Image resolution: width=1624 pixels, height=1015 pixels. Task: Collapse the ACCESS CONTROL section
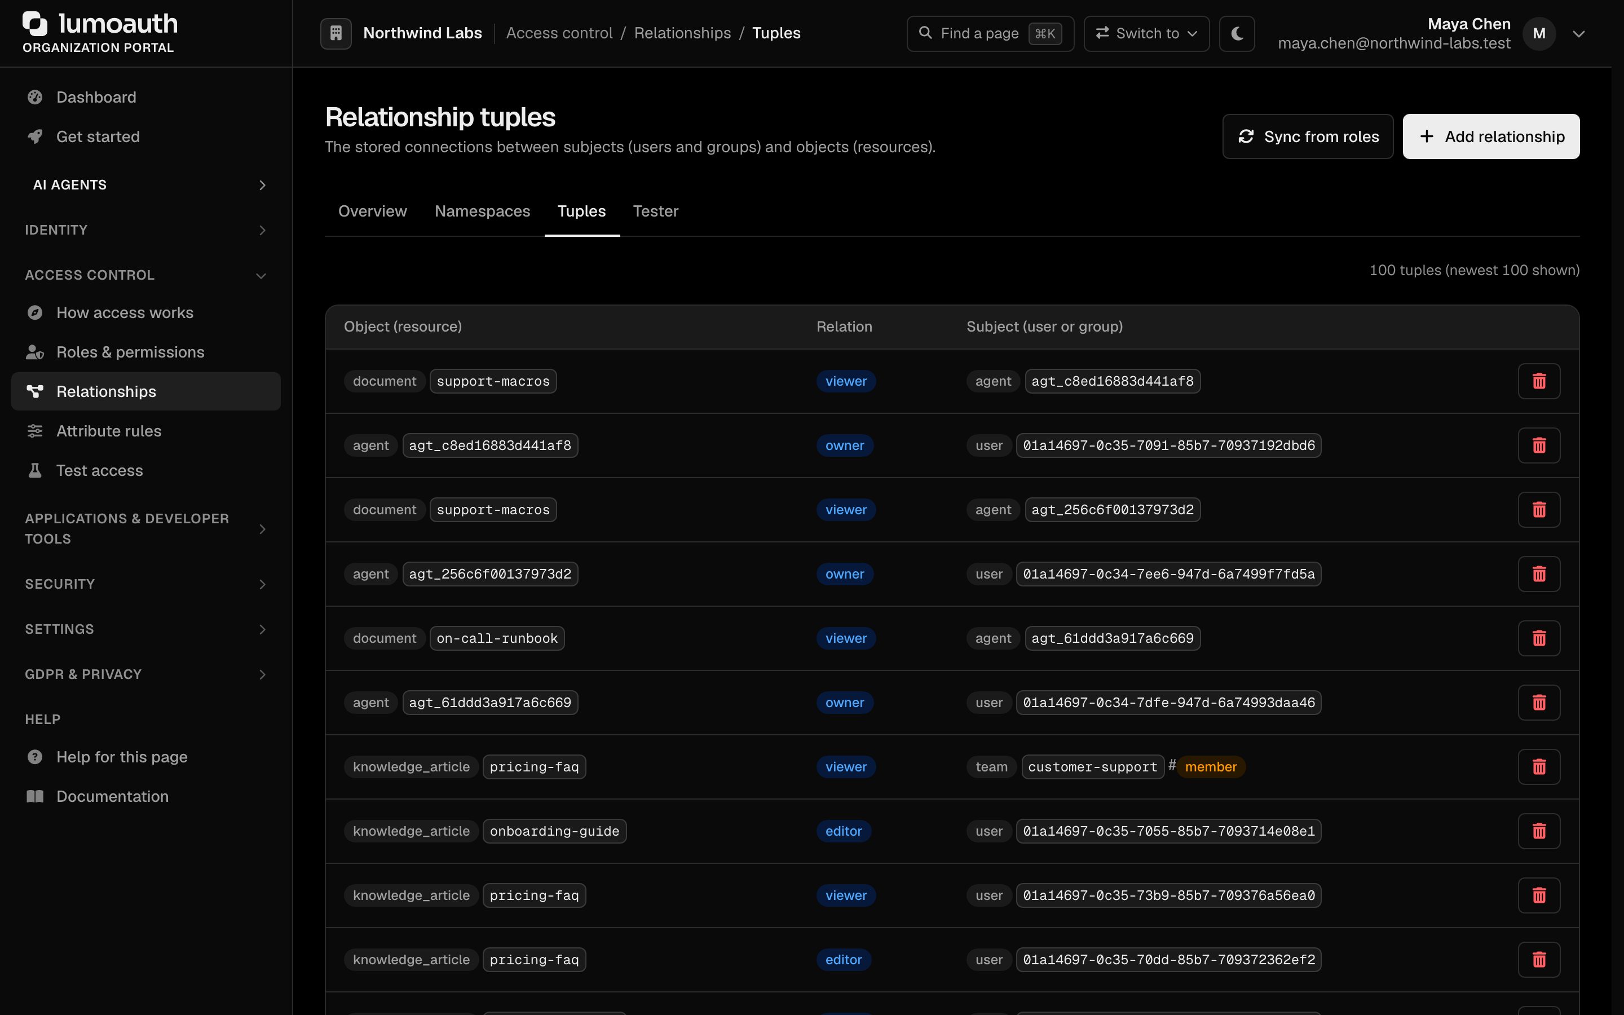(x=145, y=275)
